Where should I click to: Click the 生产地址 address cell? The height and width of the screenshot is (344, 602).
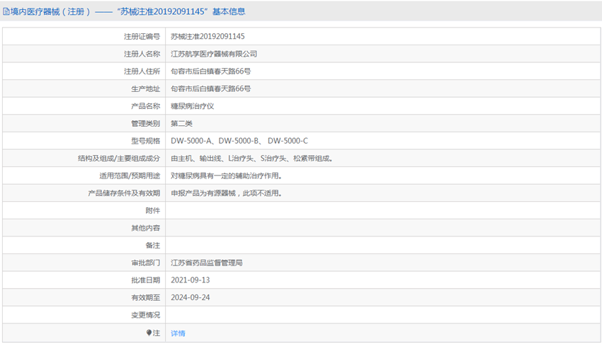click(x=382, y=88)
